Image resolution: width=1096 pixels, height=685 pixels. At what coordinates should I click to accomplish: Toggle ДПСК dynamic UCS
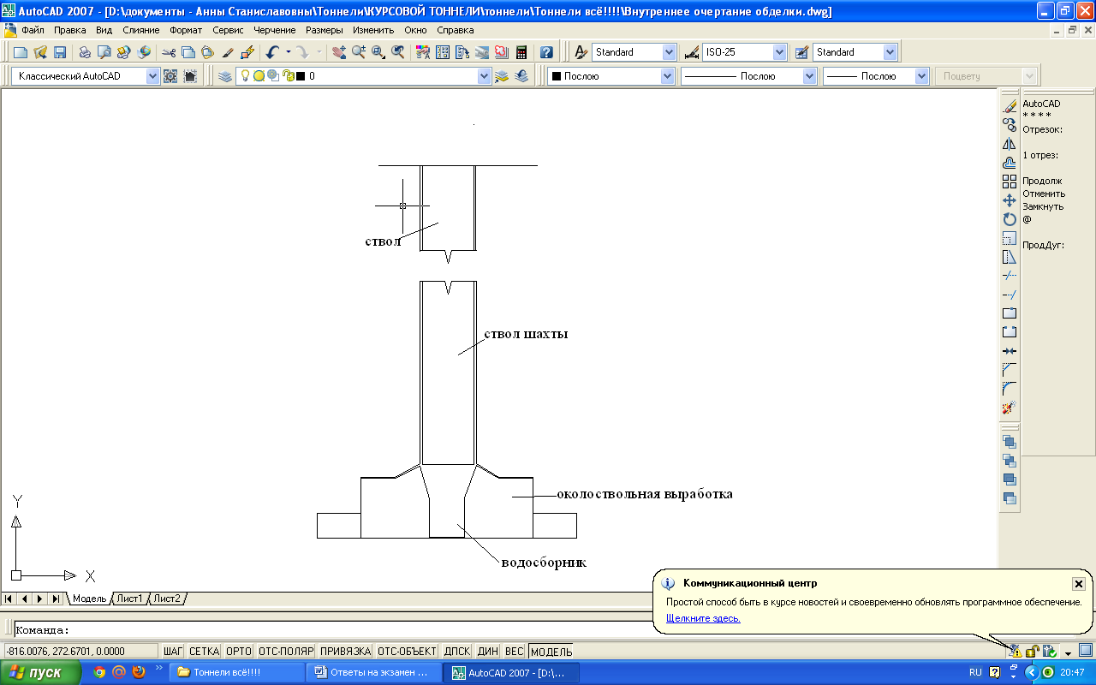pos(457,652)
